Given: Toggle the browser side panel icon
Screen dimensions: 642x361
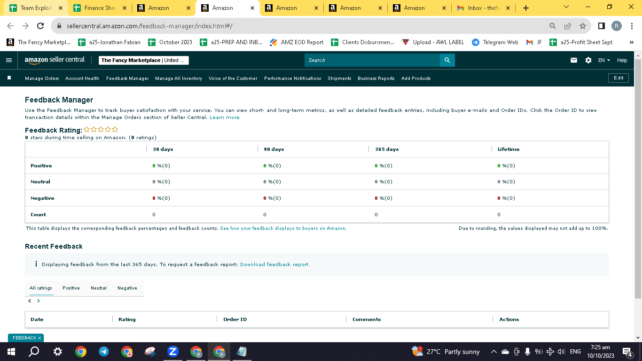Looking at the screenshot, I should point(602,26).
